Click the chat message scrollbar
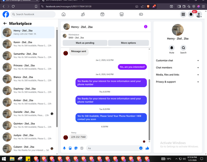This screenshot has width=207, height=162. click(x=149, y=110)
